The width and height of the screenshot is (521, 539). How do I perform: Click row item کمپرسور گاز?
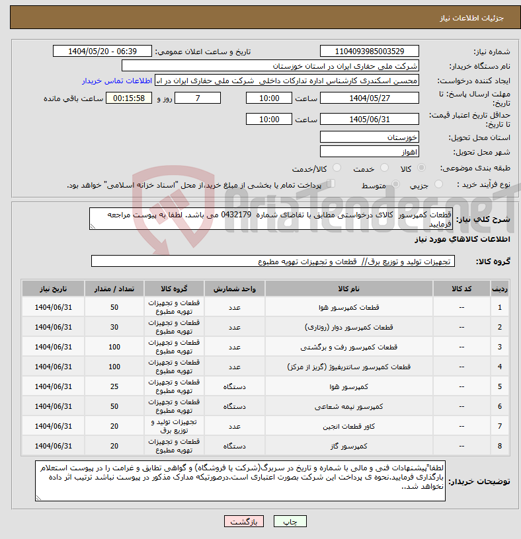tap(349, 446)
